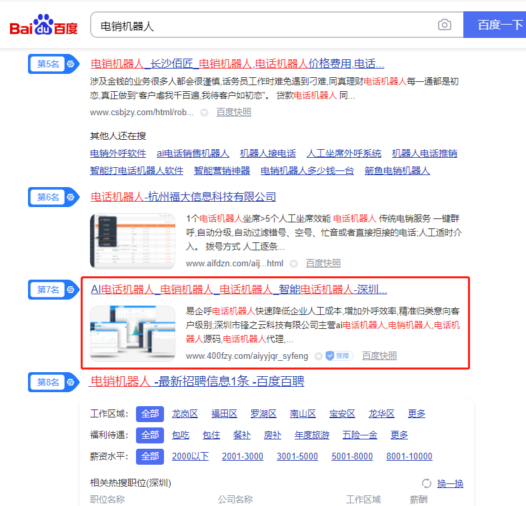This screenshot has height=506, width=526.
Task: Filter salary by 3001-5000
Action: pyautogui.click(x=297, y=457)
